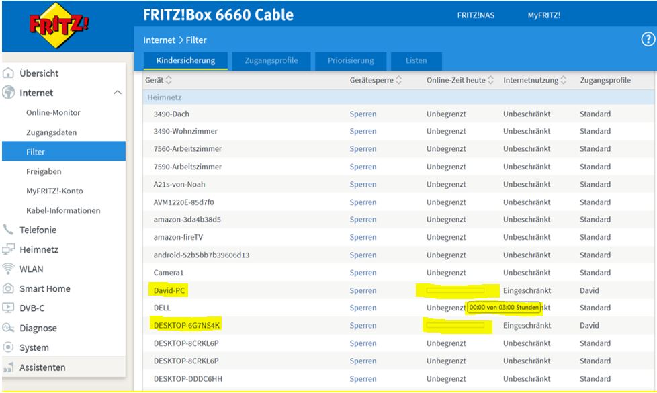Viewport: 657px width, 393px height.
Task: Open Kabel-Informationen submenu item
Action: (x=63, y=210)
